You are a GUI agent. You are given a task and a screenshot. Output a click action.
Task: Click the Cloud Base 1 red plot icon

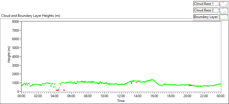tap(224, 4)
